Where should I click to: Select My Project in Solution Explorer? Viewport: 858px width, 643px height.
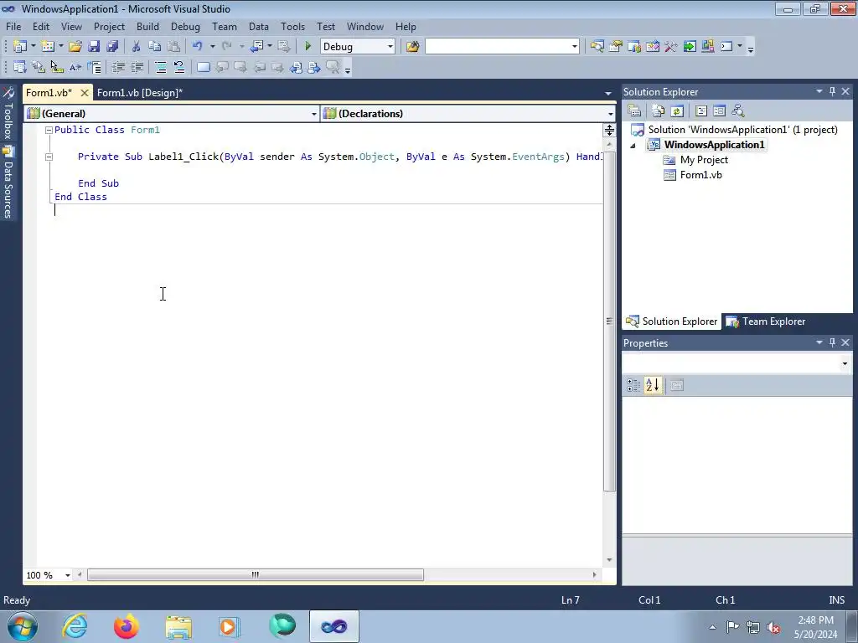click(704, 160)
